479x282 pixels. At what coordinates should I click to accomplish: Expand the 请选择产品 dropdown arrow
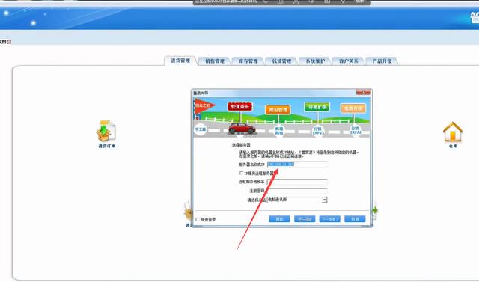click(324, 200)
